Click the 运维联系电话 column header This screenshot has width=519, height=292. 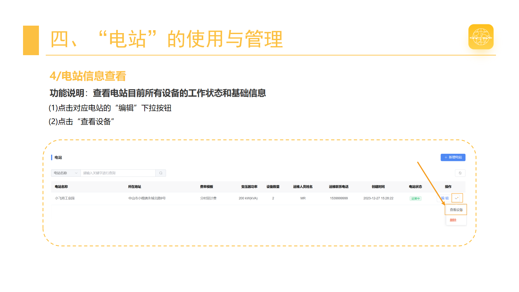[x=339, y=187]
